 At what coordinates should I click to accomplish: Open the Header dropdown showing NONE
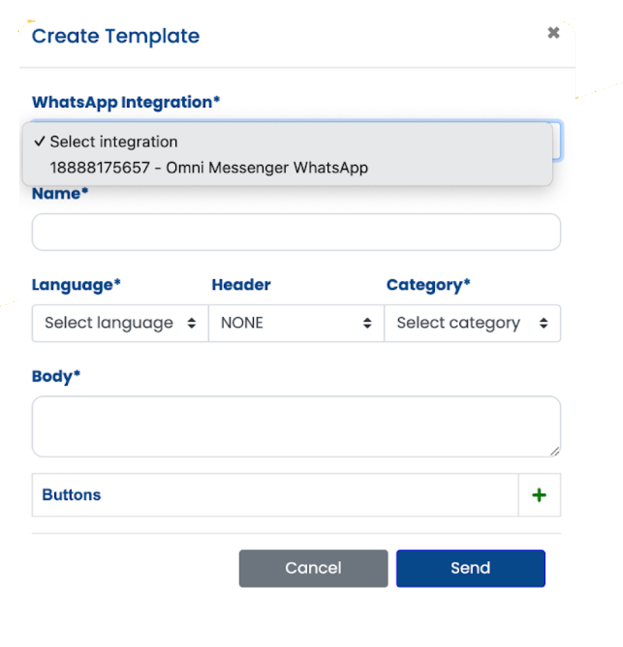coord(296,323)
